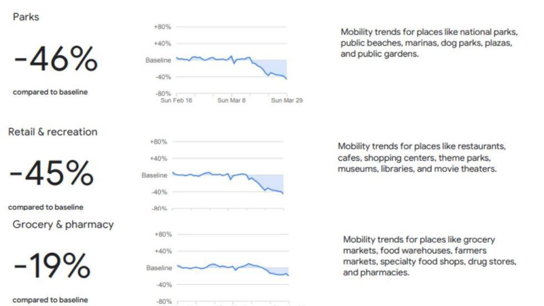The height and width of the screenshot is (306, 544).
Task: Click the Parks section heading
Action: coord(26,17)
